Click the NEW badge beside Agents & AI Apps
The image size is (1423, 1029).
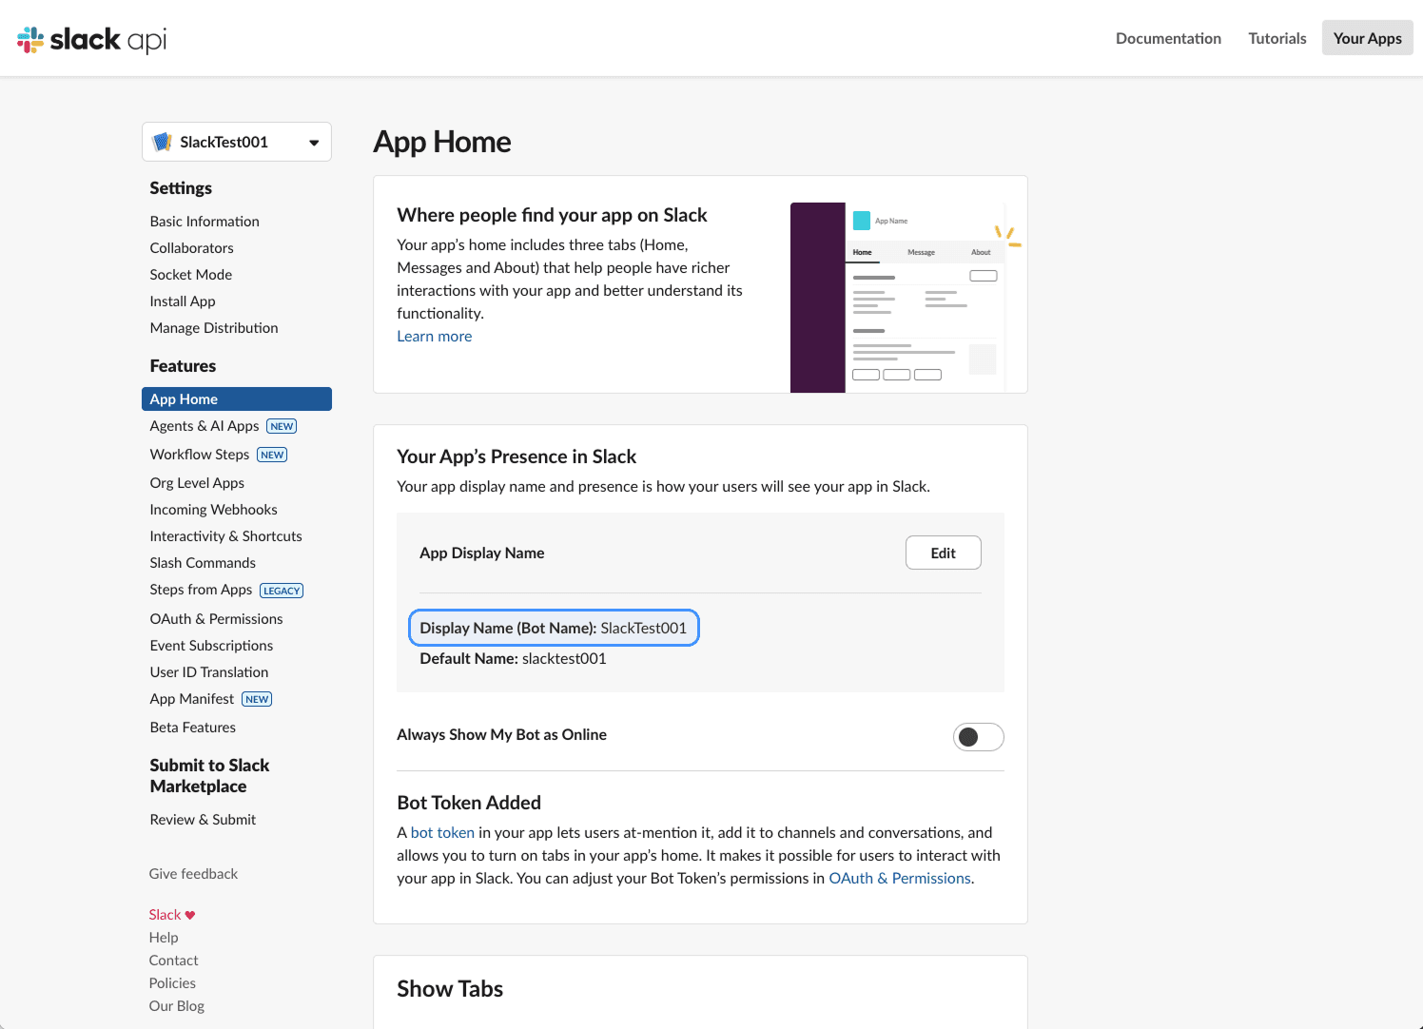282,426
